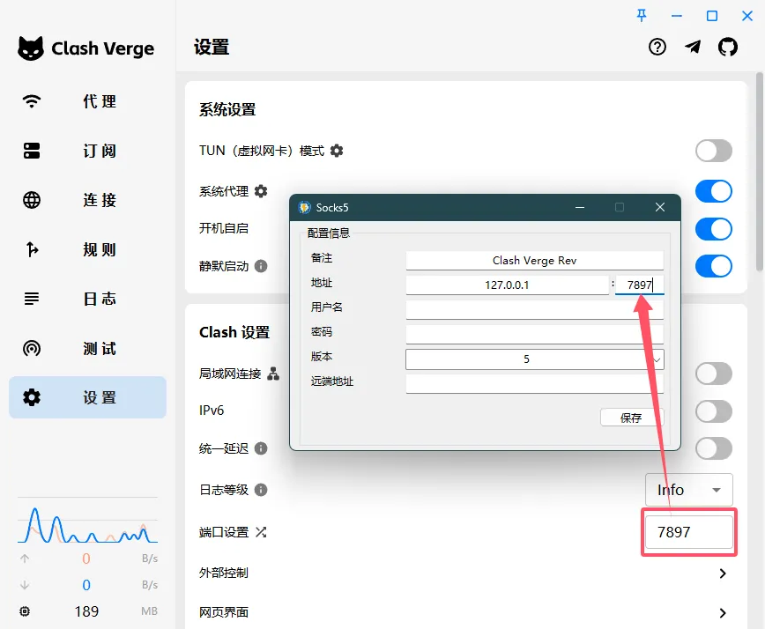
Task: Expand the 外部控制 section
Action: (x=723, y=573)
